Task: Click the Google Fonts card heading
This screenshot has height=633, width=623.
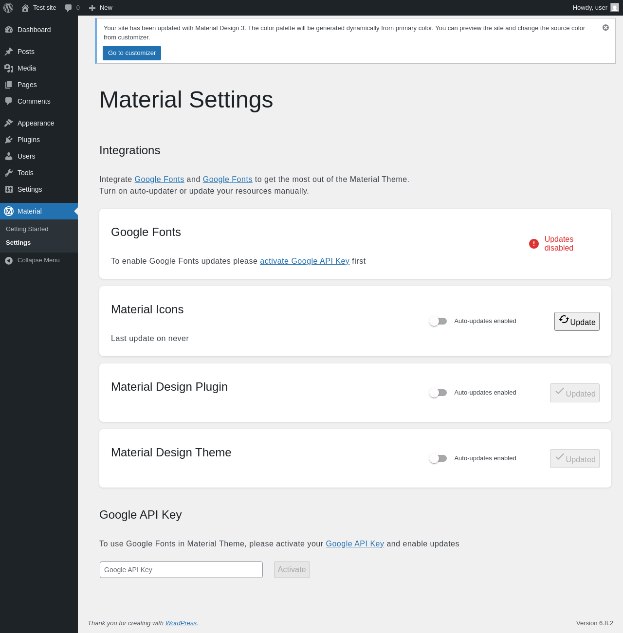Action: tap(146, 232)
